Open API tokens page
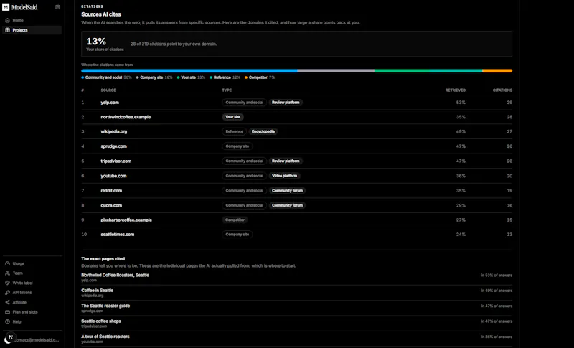The width and height of the screenshot is (574, 348). tap(32, 292)
